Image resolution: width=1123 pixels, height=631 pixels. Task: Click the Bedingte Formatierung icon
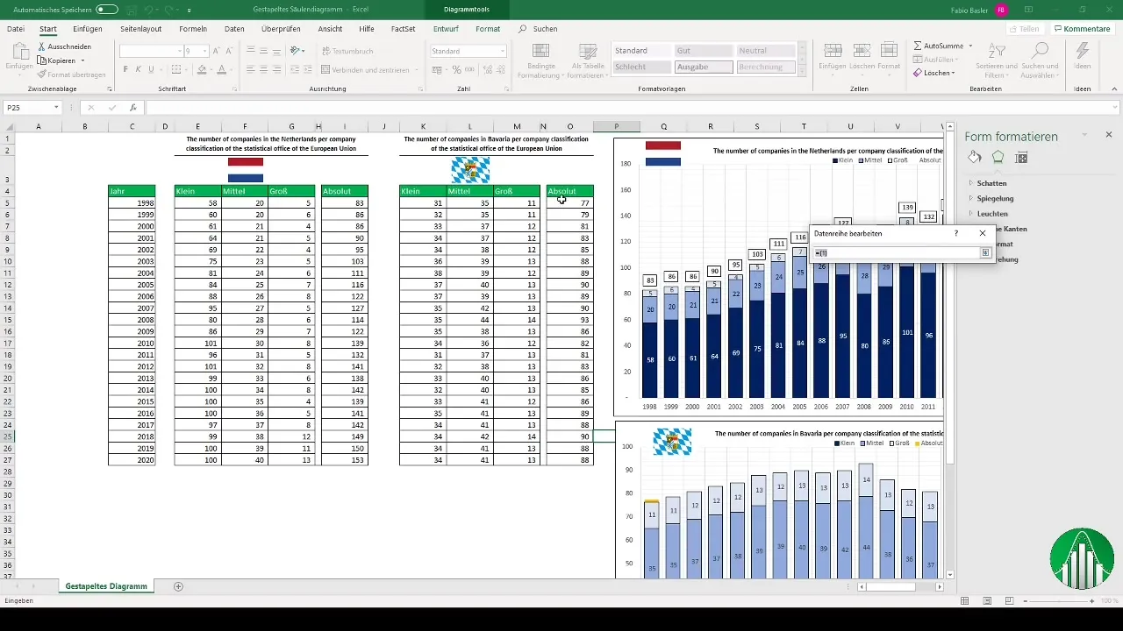tap(541, 51)
